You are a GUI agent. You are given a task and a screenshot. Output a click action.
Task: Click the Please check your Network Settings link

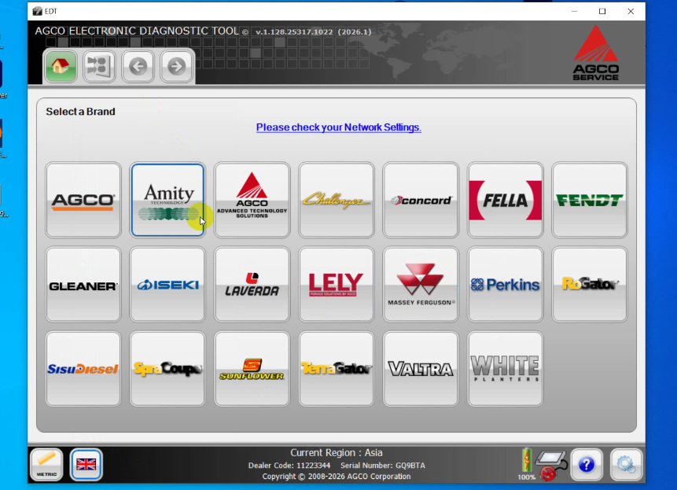coord(338,127)
